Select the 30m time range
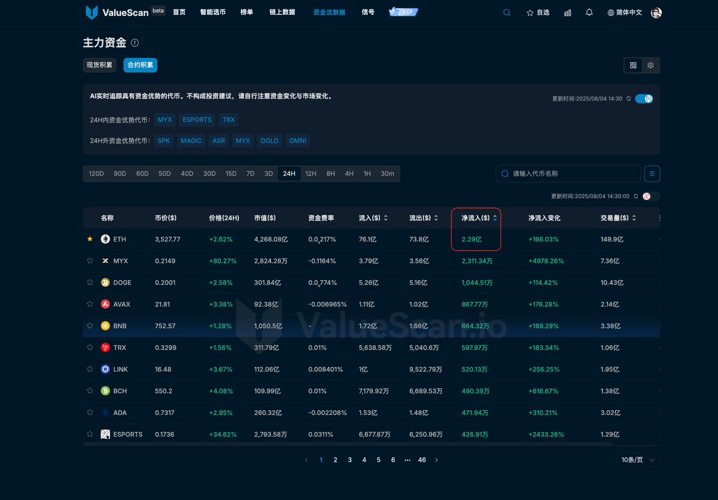This screenshot has height=500, width=718. [x=387, y=174]
